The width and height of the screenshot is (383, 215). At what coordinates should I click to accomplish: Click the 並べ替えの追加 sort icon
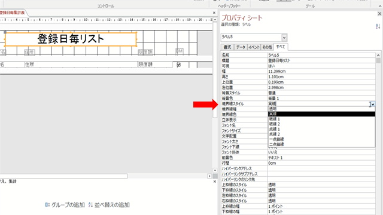click(90, 205)
